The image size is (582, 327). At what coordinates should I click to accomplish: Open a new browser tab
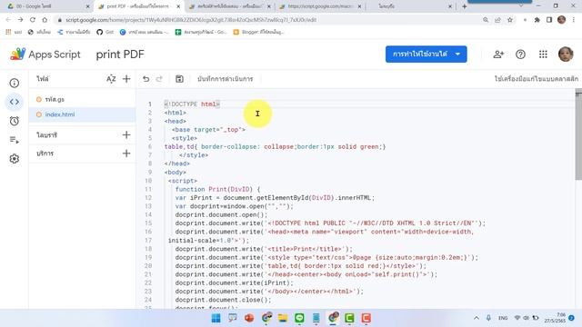pyautogui.click(x=465, y=6)
